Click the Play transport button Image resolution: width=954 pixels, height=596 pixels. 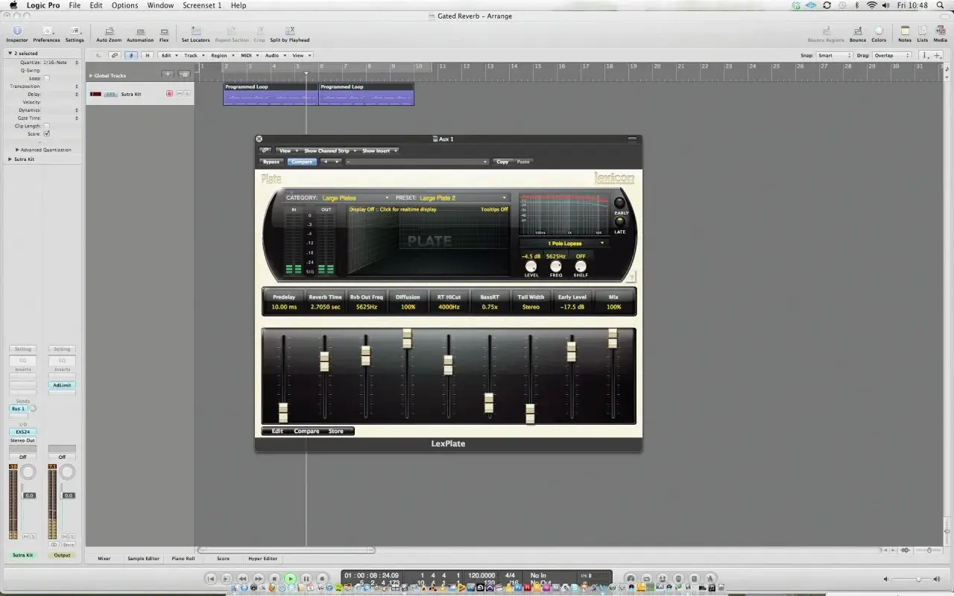290,578
